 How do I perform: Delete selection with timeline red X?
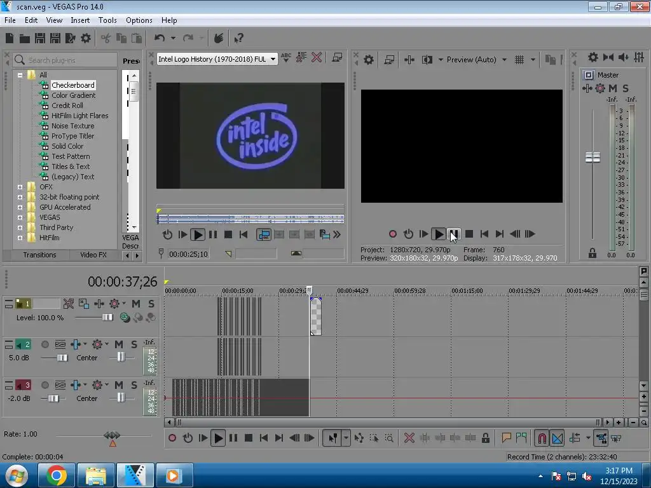pyautogui.click(x=409, y=438)
